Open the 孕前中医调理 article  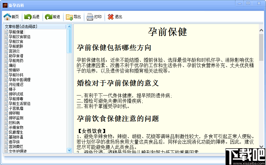tap(20, 80)
